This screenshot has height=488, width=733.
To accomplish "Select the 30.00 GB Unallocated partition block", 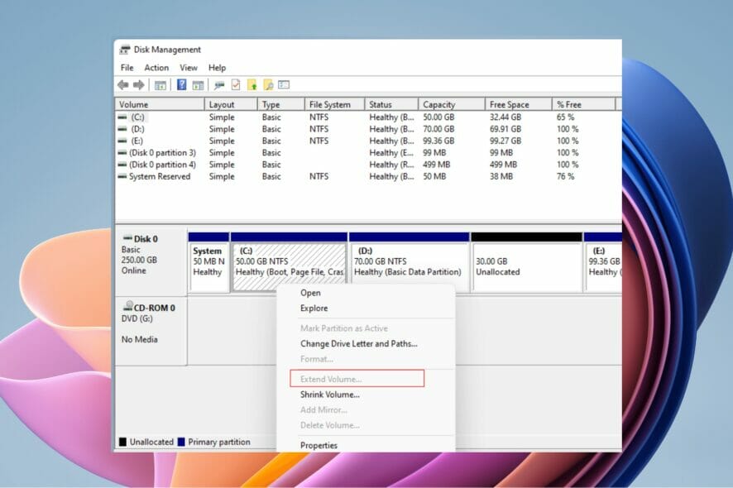I will coord(525,266).
